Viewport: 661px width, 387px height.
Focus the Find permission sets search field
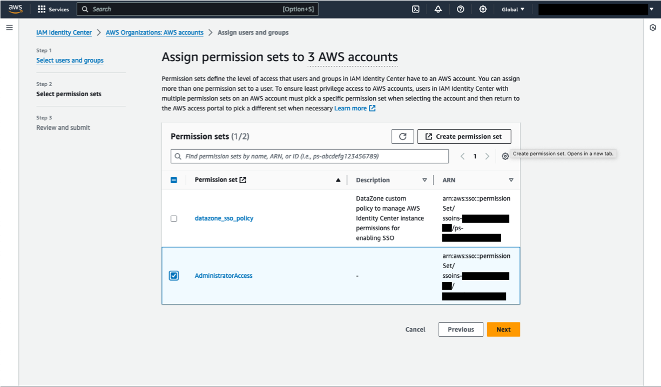309,156
